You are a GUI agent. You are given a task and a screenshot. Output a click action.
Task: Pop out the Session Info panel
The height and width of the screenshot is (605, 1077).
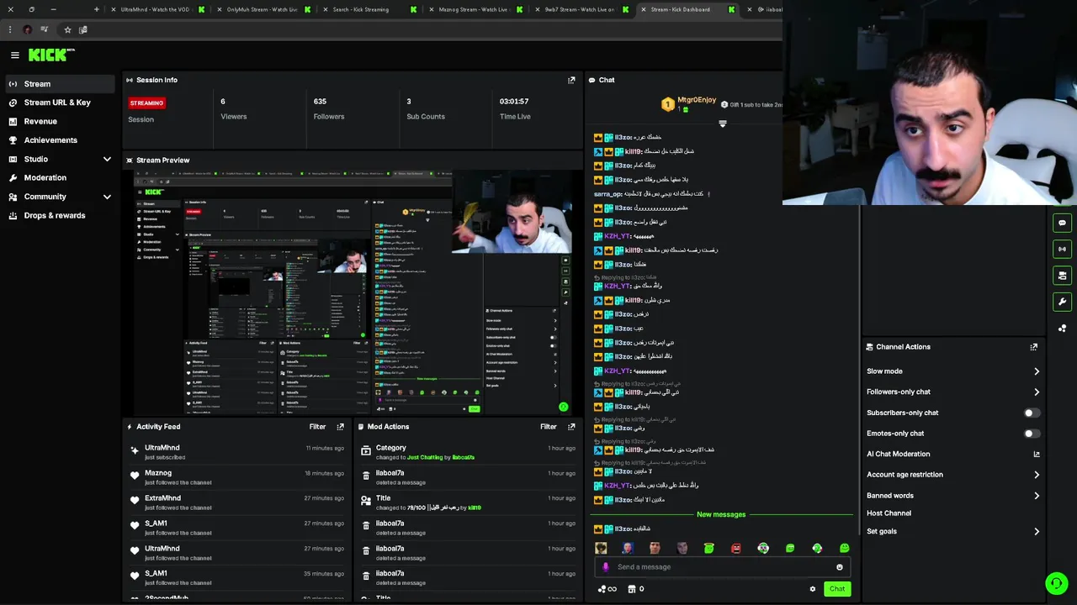571,80
